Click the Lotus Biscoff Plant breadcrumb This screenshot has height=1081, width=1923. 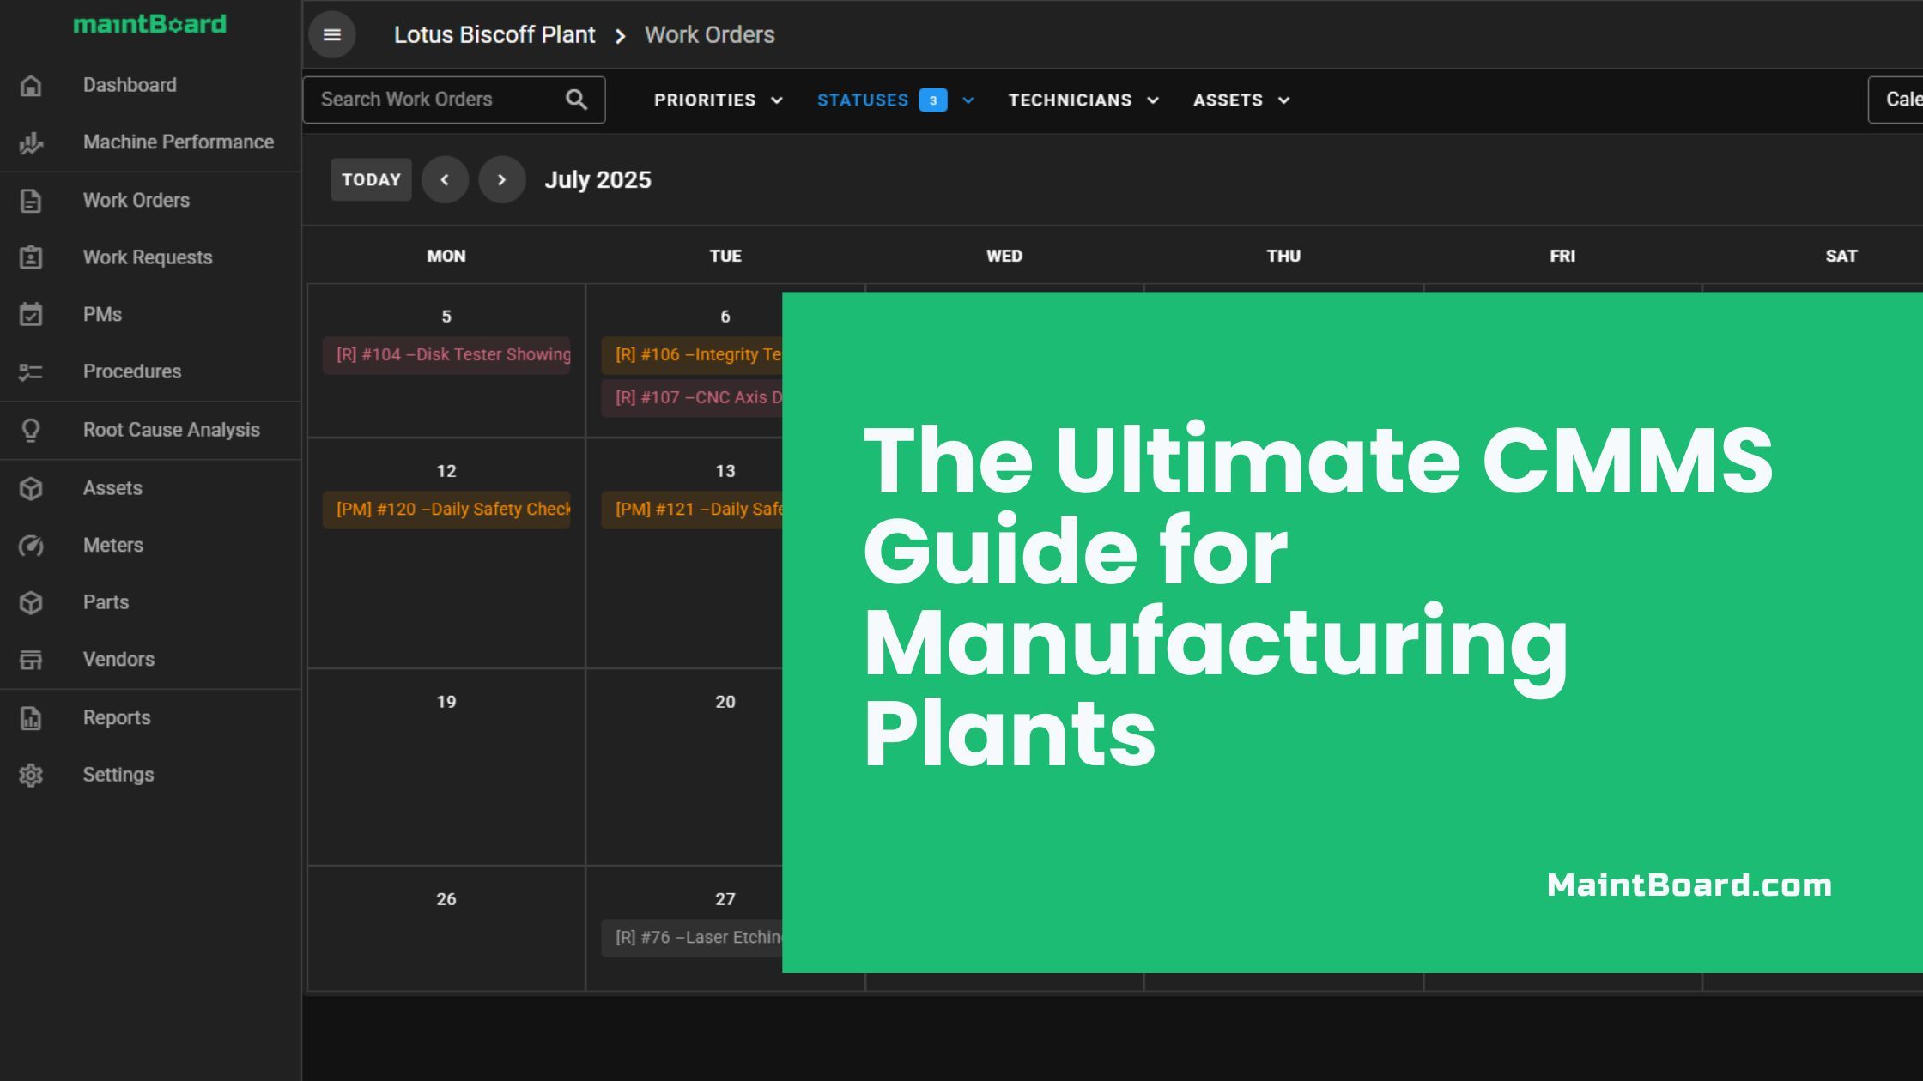494,34
